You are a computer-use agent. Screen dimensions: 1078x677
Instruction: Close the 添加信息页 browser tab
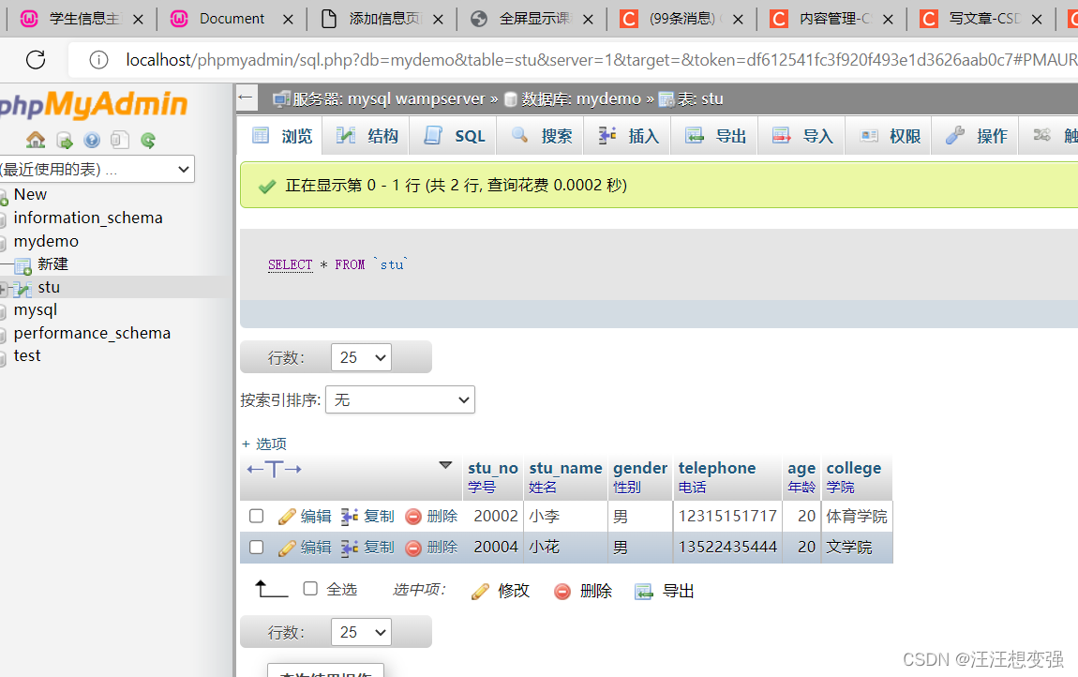click(438, 20)
